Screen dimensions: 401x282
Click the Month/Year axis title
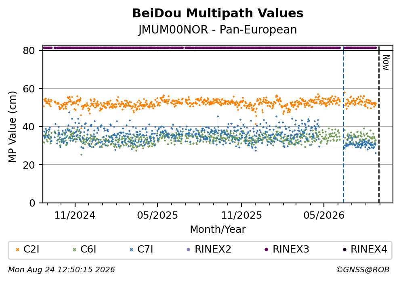(218, 230)
